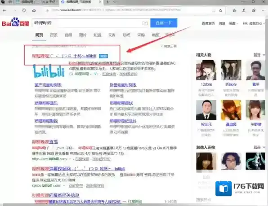Click the camera image search icon in search box
The width and height of the screenshot is (268, 206).
click(x=145, y=23)
